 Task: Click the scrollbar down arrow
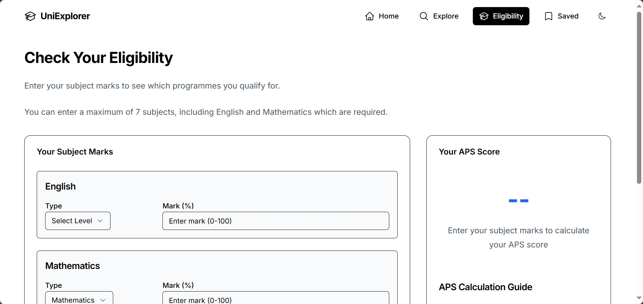tap(639, 298)
